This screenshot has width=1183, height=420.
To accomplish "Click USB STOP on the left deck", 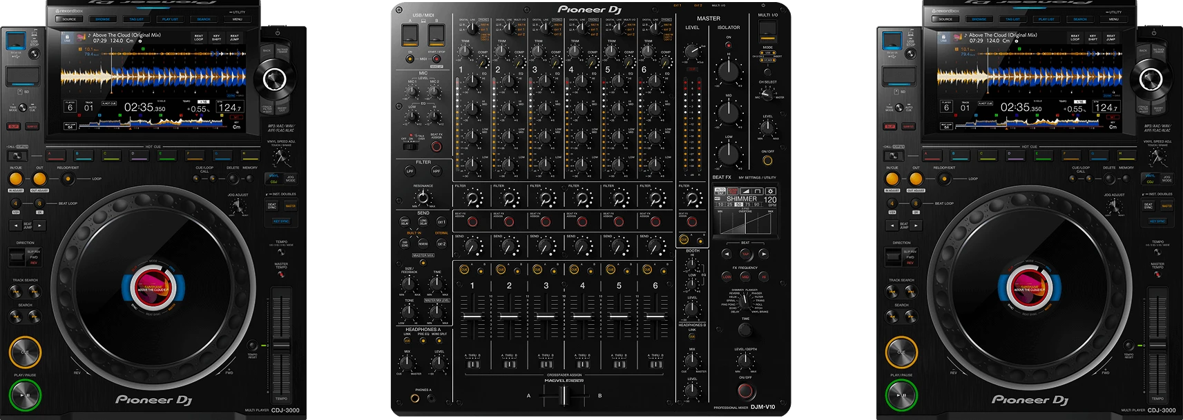I will [32, 53].
